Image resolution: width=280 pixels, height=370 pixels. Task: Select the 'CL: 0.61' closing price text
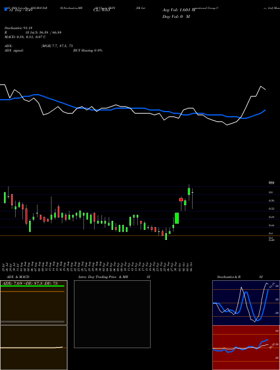102,10
